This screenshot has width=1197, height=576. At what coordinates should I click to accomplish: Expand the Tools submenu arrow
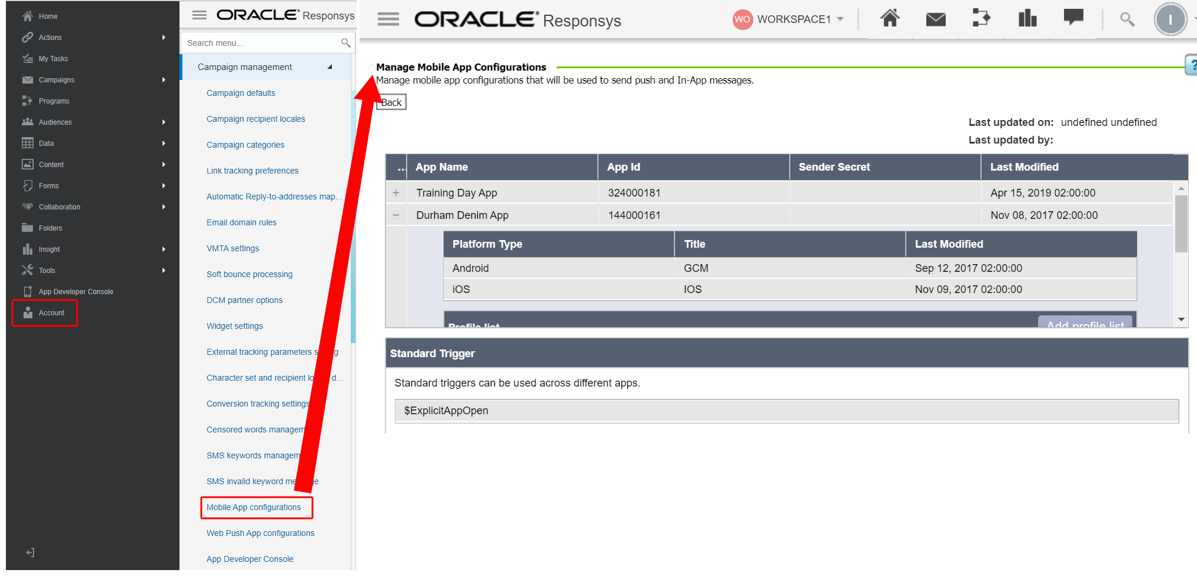[164, 270]
